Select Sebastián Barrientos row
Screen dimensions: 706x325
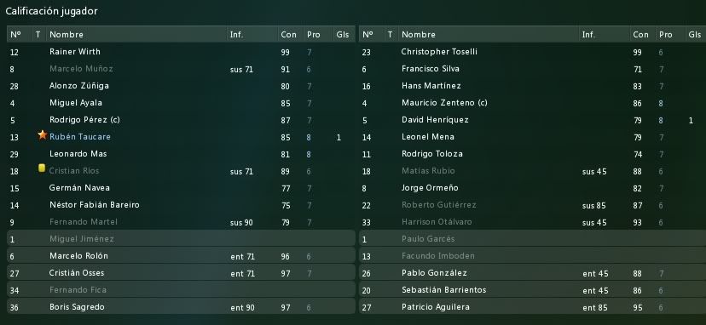tap(532, 290)
